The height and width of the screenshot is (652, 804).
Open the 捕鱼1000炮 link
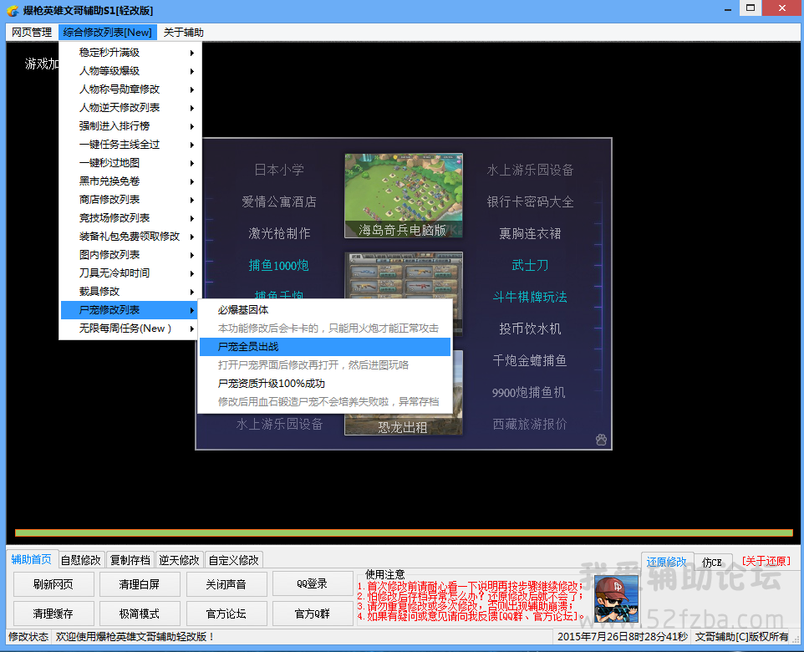coord(278,266)
